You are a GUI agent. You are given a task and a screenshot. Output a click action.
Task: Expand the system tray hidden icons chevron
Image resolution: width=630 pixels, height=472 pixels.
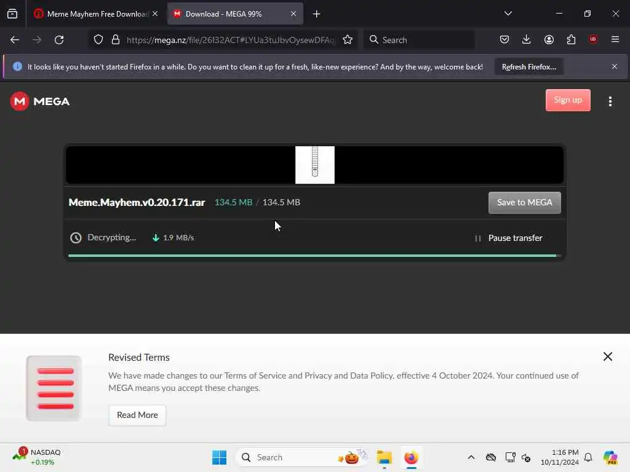(x=471, y=457)
